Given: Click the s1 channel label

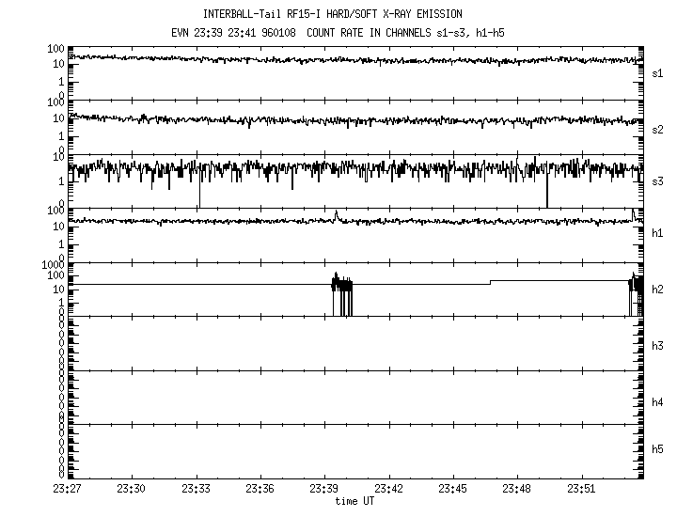Looking at the screenshot, I should pos(657,71).
